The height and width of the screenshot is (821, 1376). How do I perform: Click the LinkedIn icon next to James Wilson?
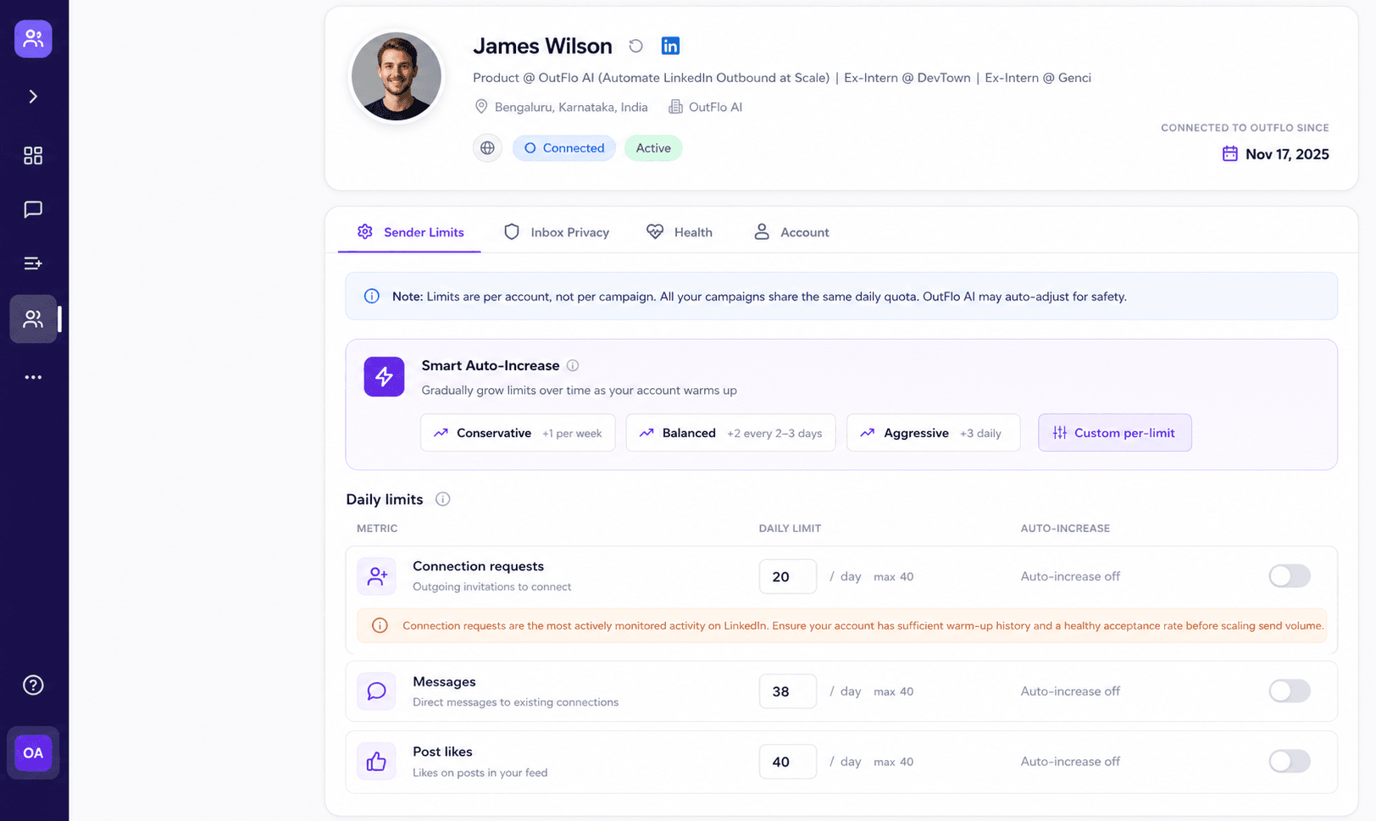pyautogui.click(x=670, y=46)
